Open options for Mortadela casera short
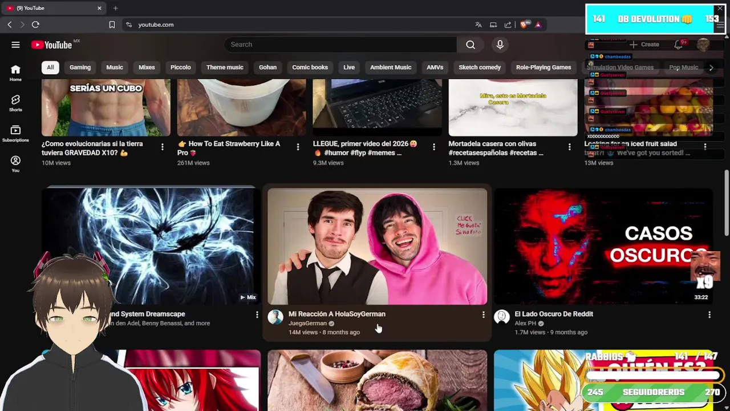The width and height of the screenshot is (730, 411). 569,147
